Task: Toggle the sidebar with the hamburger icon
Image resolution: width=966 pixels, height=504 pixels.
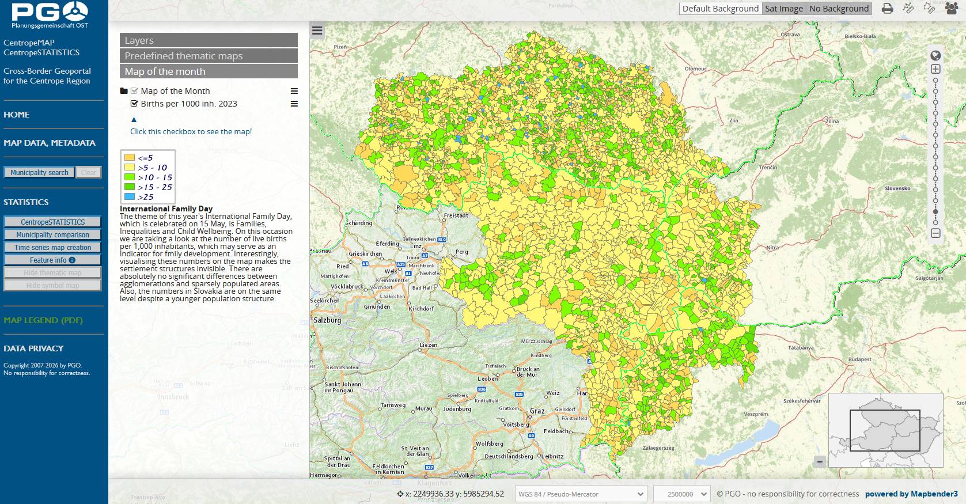Action: 317,31
